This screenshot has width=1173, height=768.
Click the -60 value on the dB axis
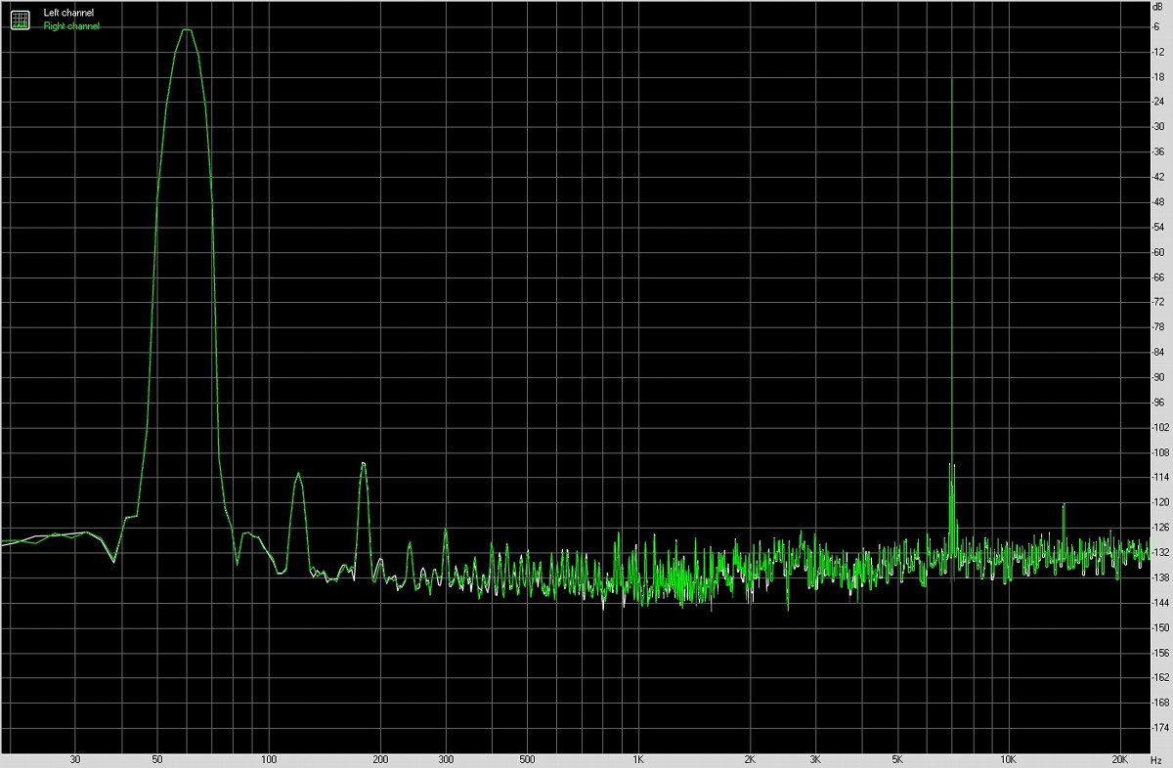pyautogui.click(x=1158, y=252)
